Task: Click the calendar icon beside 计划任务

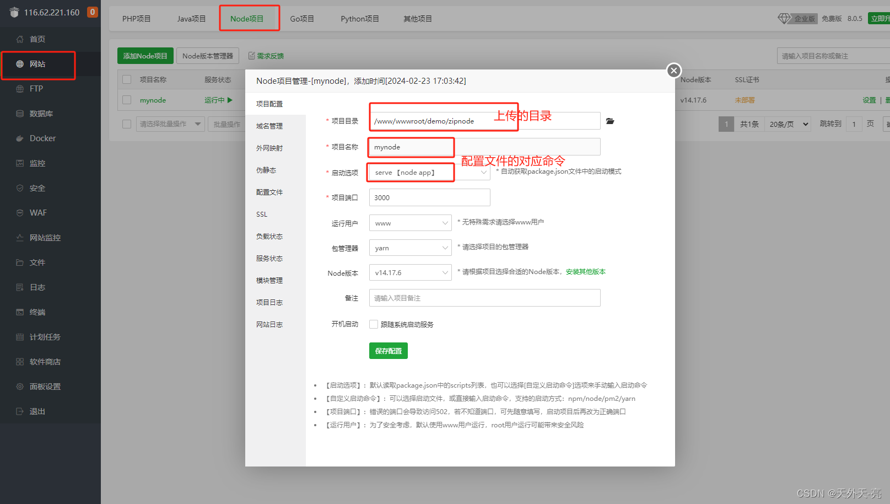Action: click(20, 337)
